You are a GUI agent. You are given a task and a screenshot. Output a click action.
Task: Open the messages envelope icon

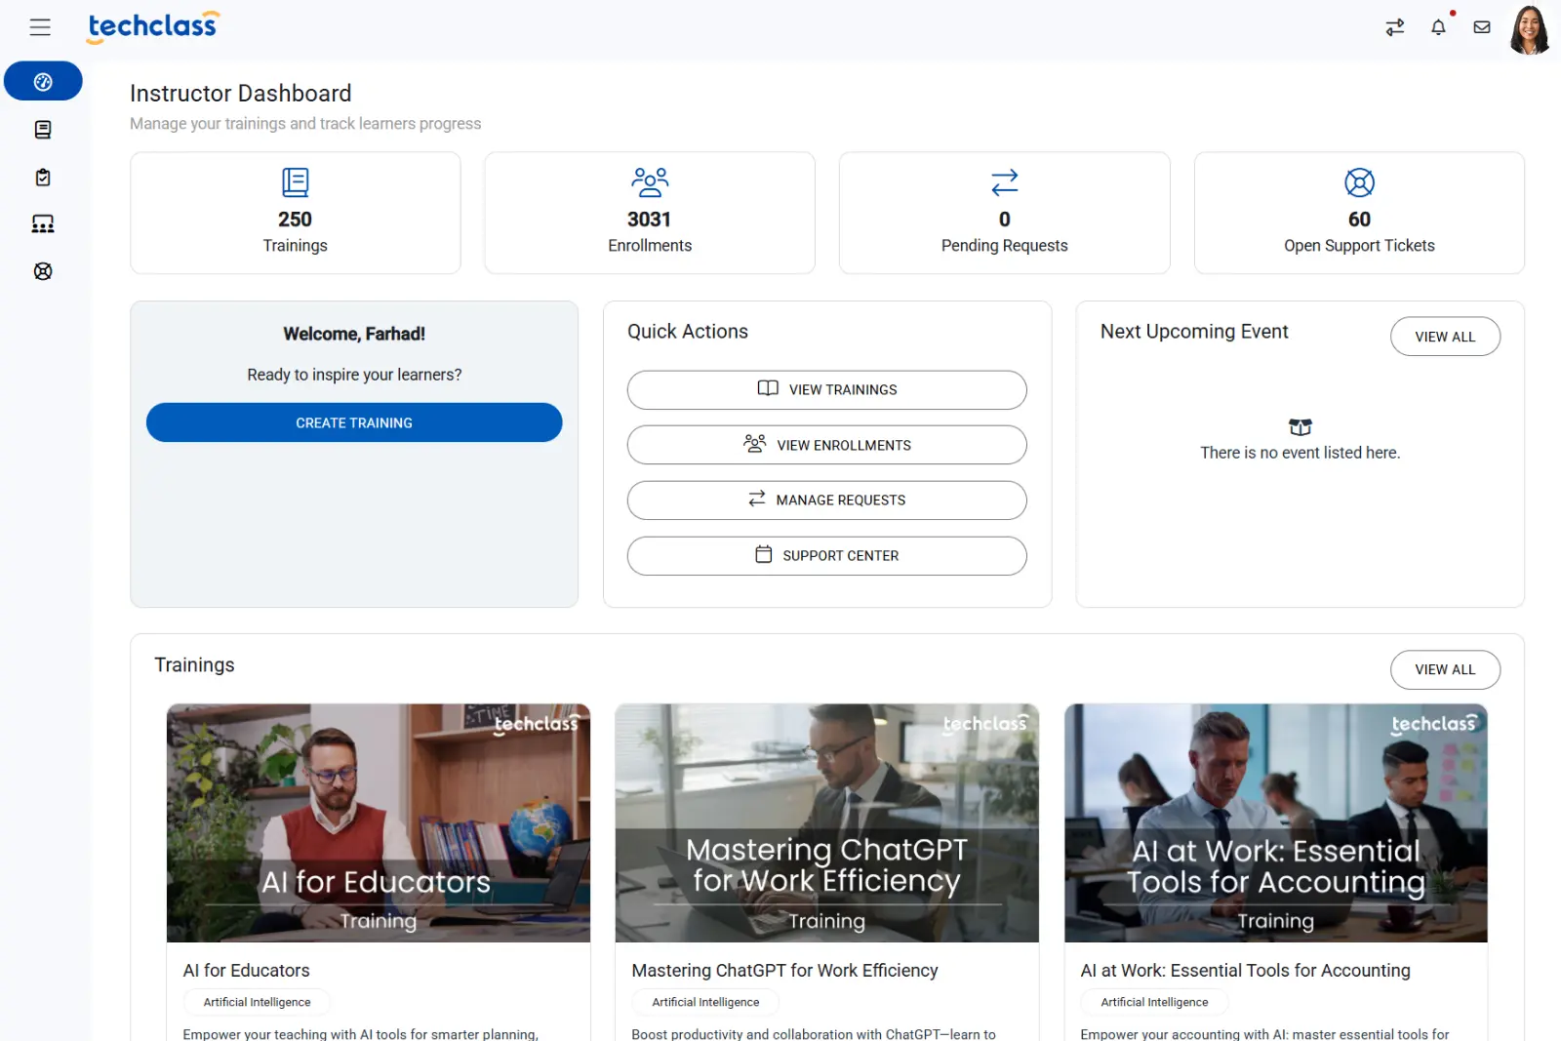click(x=1482, y=27)
